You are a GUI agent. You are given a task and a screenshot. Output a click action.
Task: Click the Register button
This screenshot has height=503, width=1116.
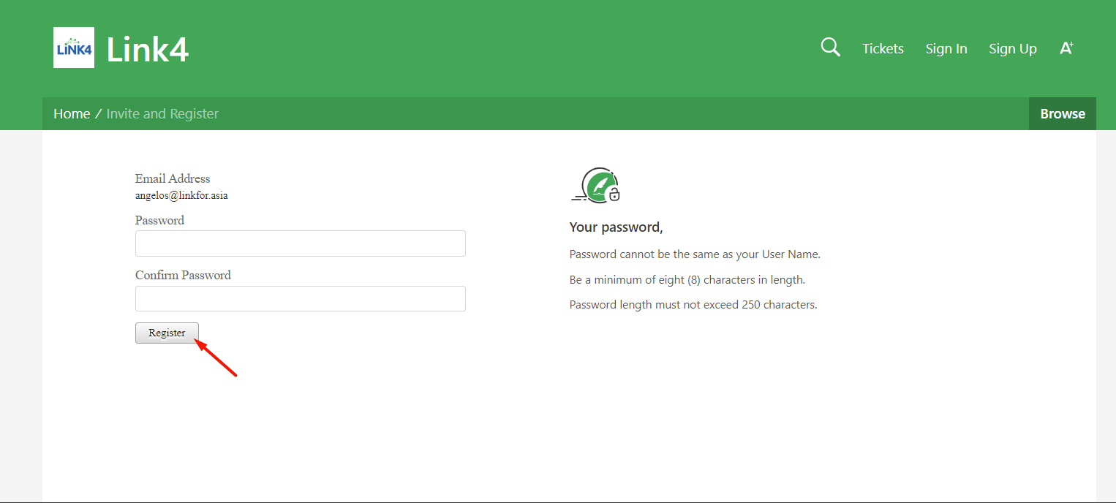pyautogui.click(x=167, y=333)
